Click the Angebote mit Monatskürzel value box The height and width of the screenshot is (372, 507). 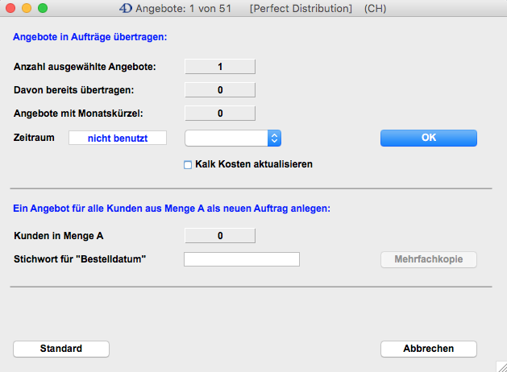point(220,114)
